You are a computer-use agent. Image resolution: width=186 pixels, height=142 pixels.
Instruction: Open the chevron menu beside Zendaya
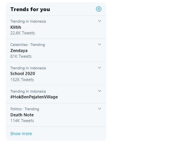[99, 44]
